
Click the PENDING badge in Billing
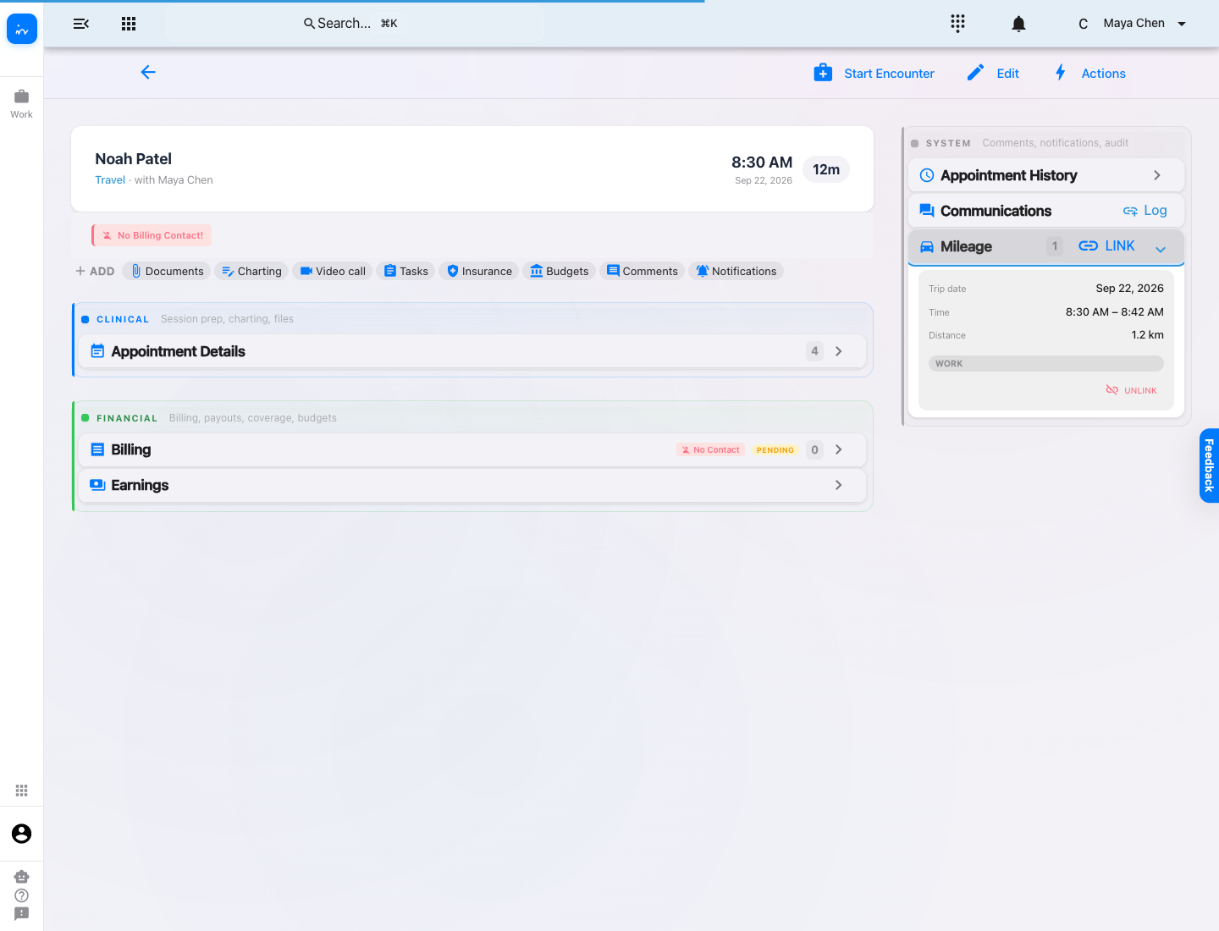pos(775,450)
